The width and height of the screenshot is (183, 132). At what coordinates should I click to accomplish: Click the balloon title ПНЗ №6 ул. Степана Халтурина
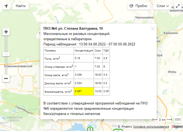(x=73, y=29)
